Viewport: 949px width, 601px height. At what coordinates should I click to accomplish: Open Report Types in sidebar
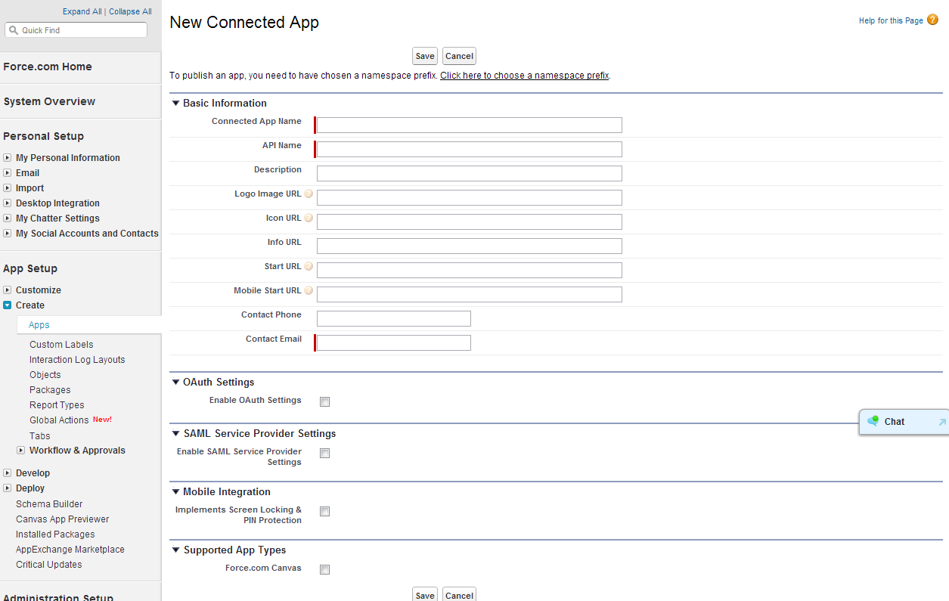57,405
